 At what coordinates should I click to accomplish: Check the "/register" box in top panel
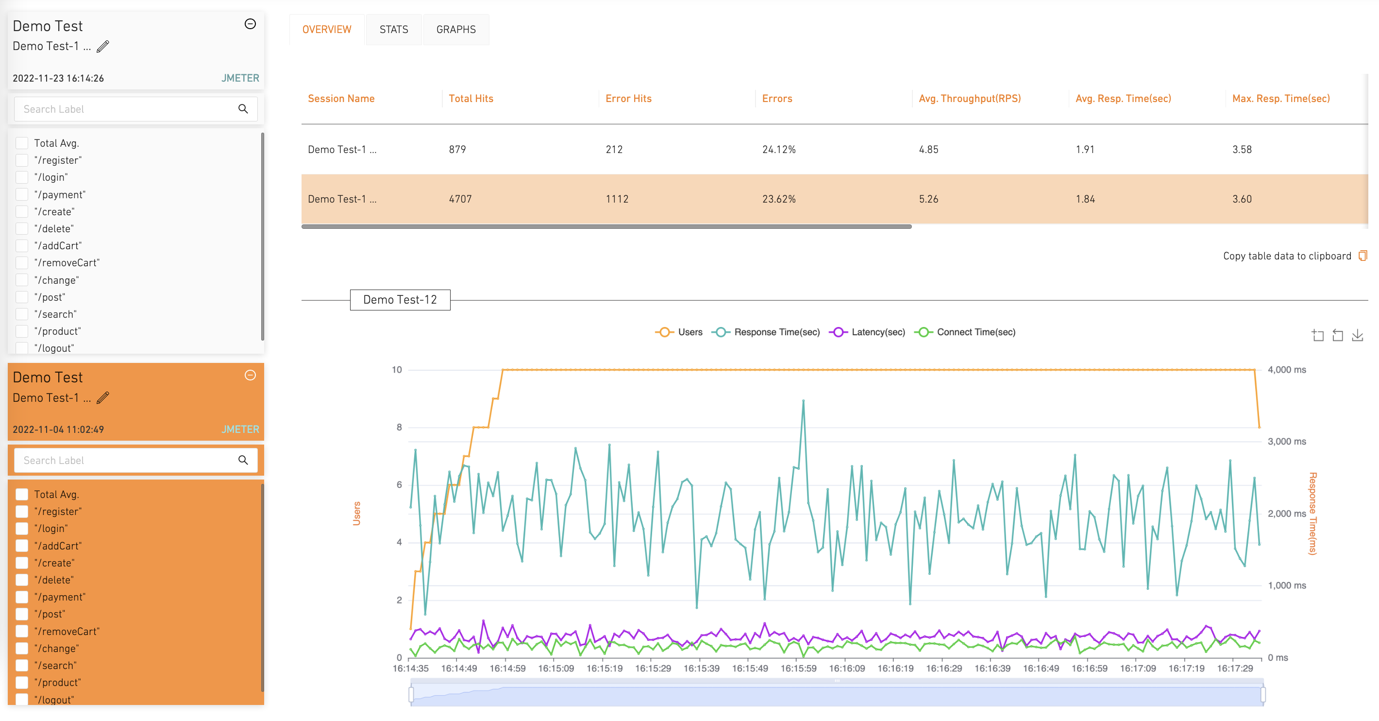pyautogui.click(x=22, y=160)
